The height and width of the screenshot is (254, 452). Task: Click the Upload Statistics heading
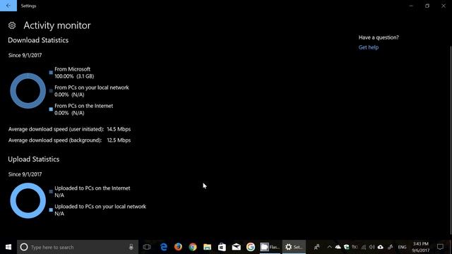[x=33, y=159]
